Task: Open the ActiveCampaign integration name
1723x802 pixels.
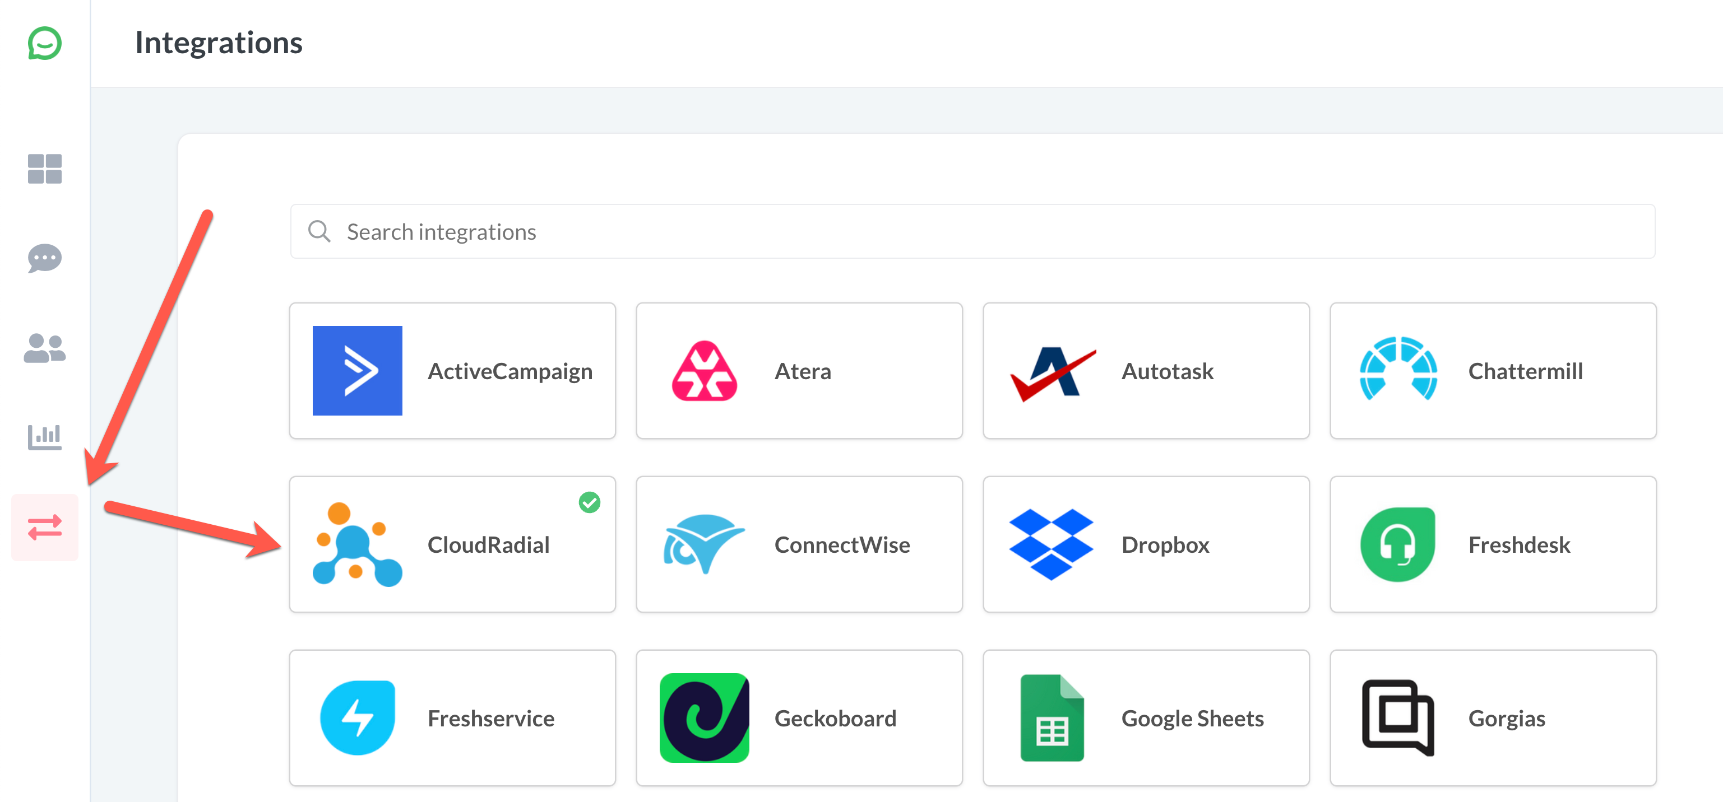Action: [x=511, y=371]
